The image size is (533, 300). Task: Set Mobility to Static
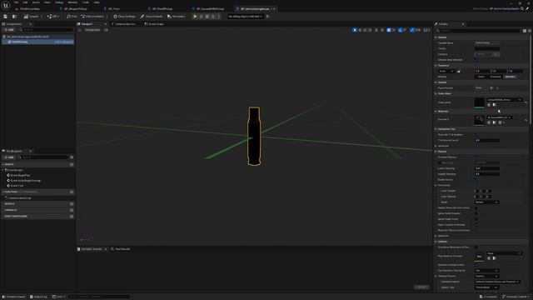(x=481, y=77)
